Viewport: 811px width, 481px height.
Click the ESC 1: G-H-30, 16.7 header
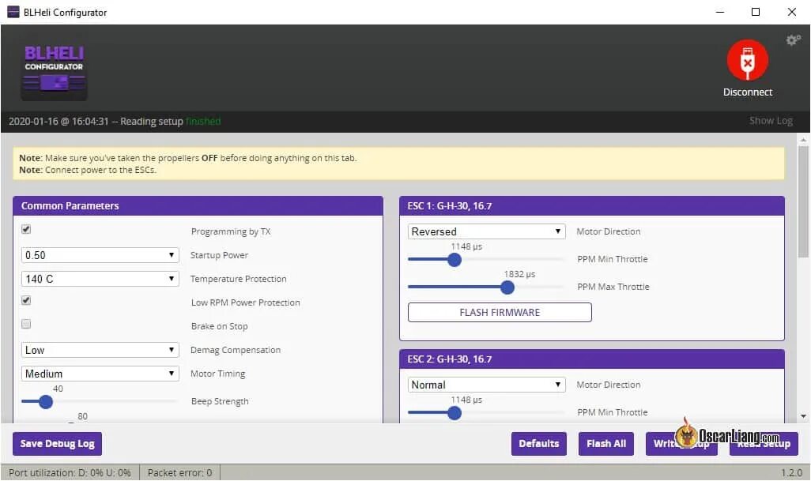(592, 205)
